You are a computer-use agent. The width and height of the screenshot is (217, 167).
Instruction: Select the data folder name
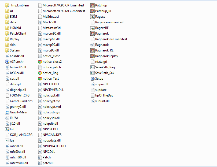tap(13, 22)
